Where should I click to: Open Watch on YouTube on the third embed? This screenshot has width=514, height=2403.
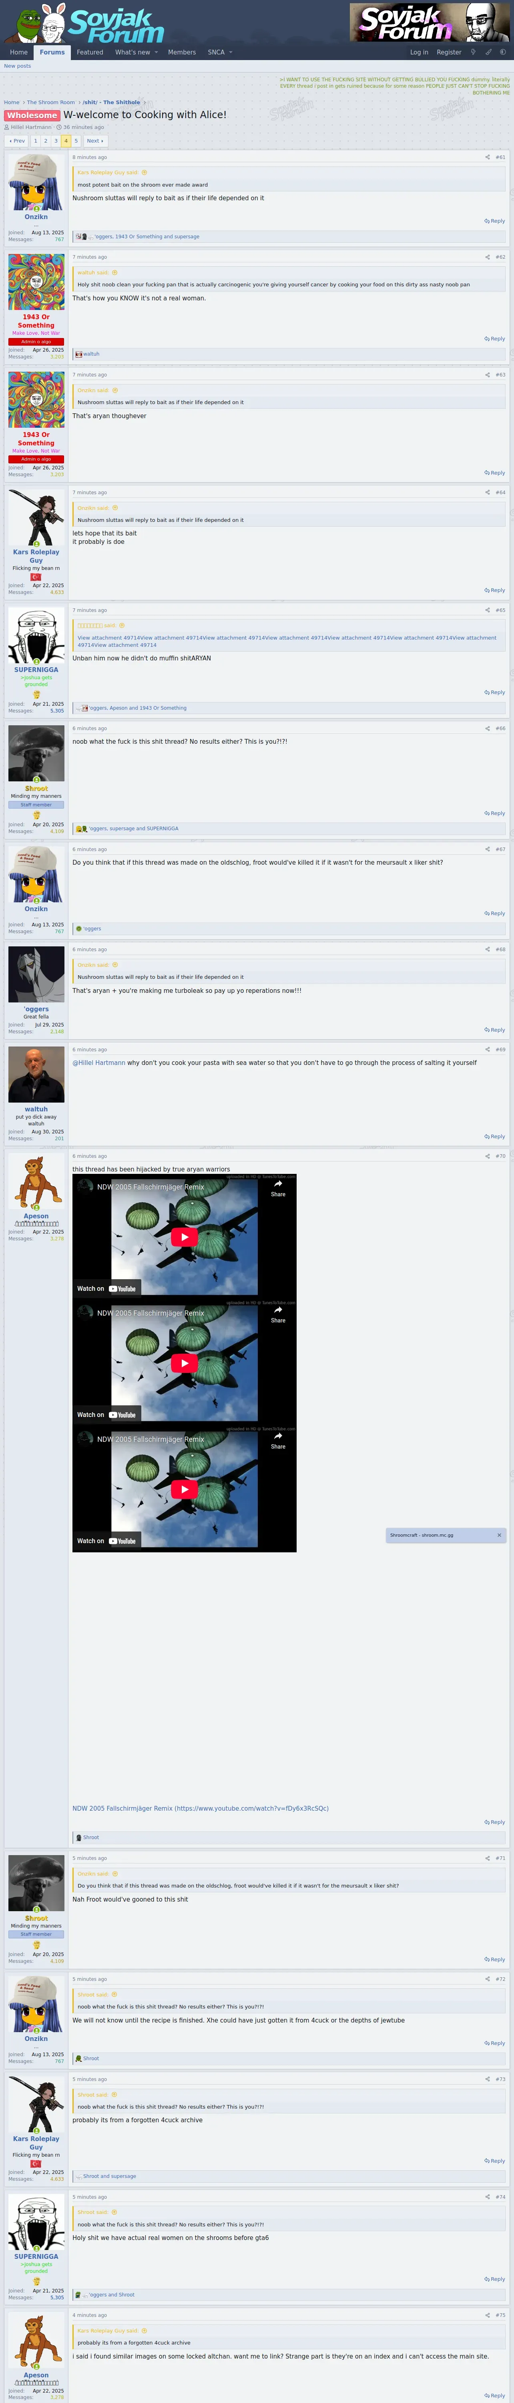(106, 1541)
